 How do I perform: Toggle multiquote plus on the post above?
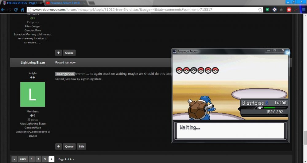click(x=58, y=53)
